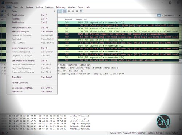Open the View menu
This screenshot has width=182, height=135.
[15, 7]
